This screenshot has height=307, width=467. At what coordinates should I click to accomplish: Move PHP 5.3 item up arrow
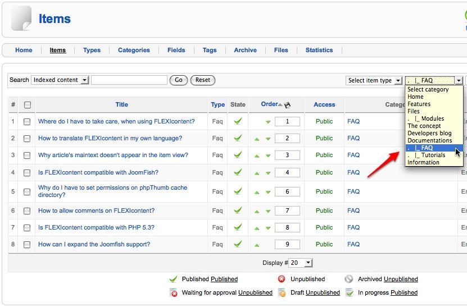pos(257,228)
